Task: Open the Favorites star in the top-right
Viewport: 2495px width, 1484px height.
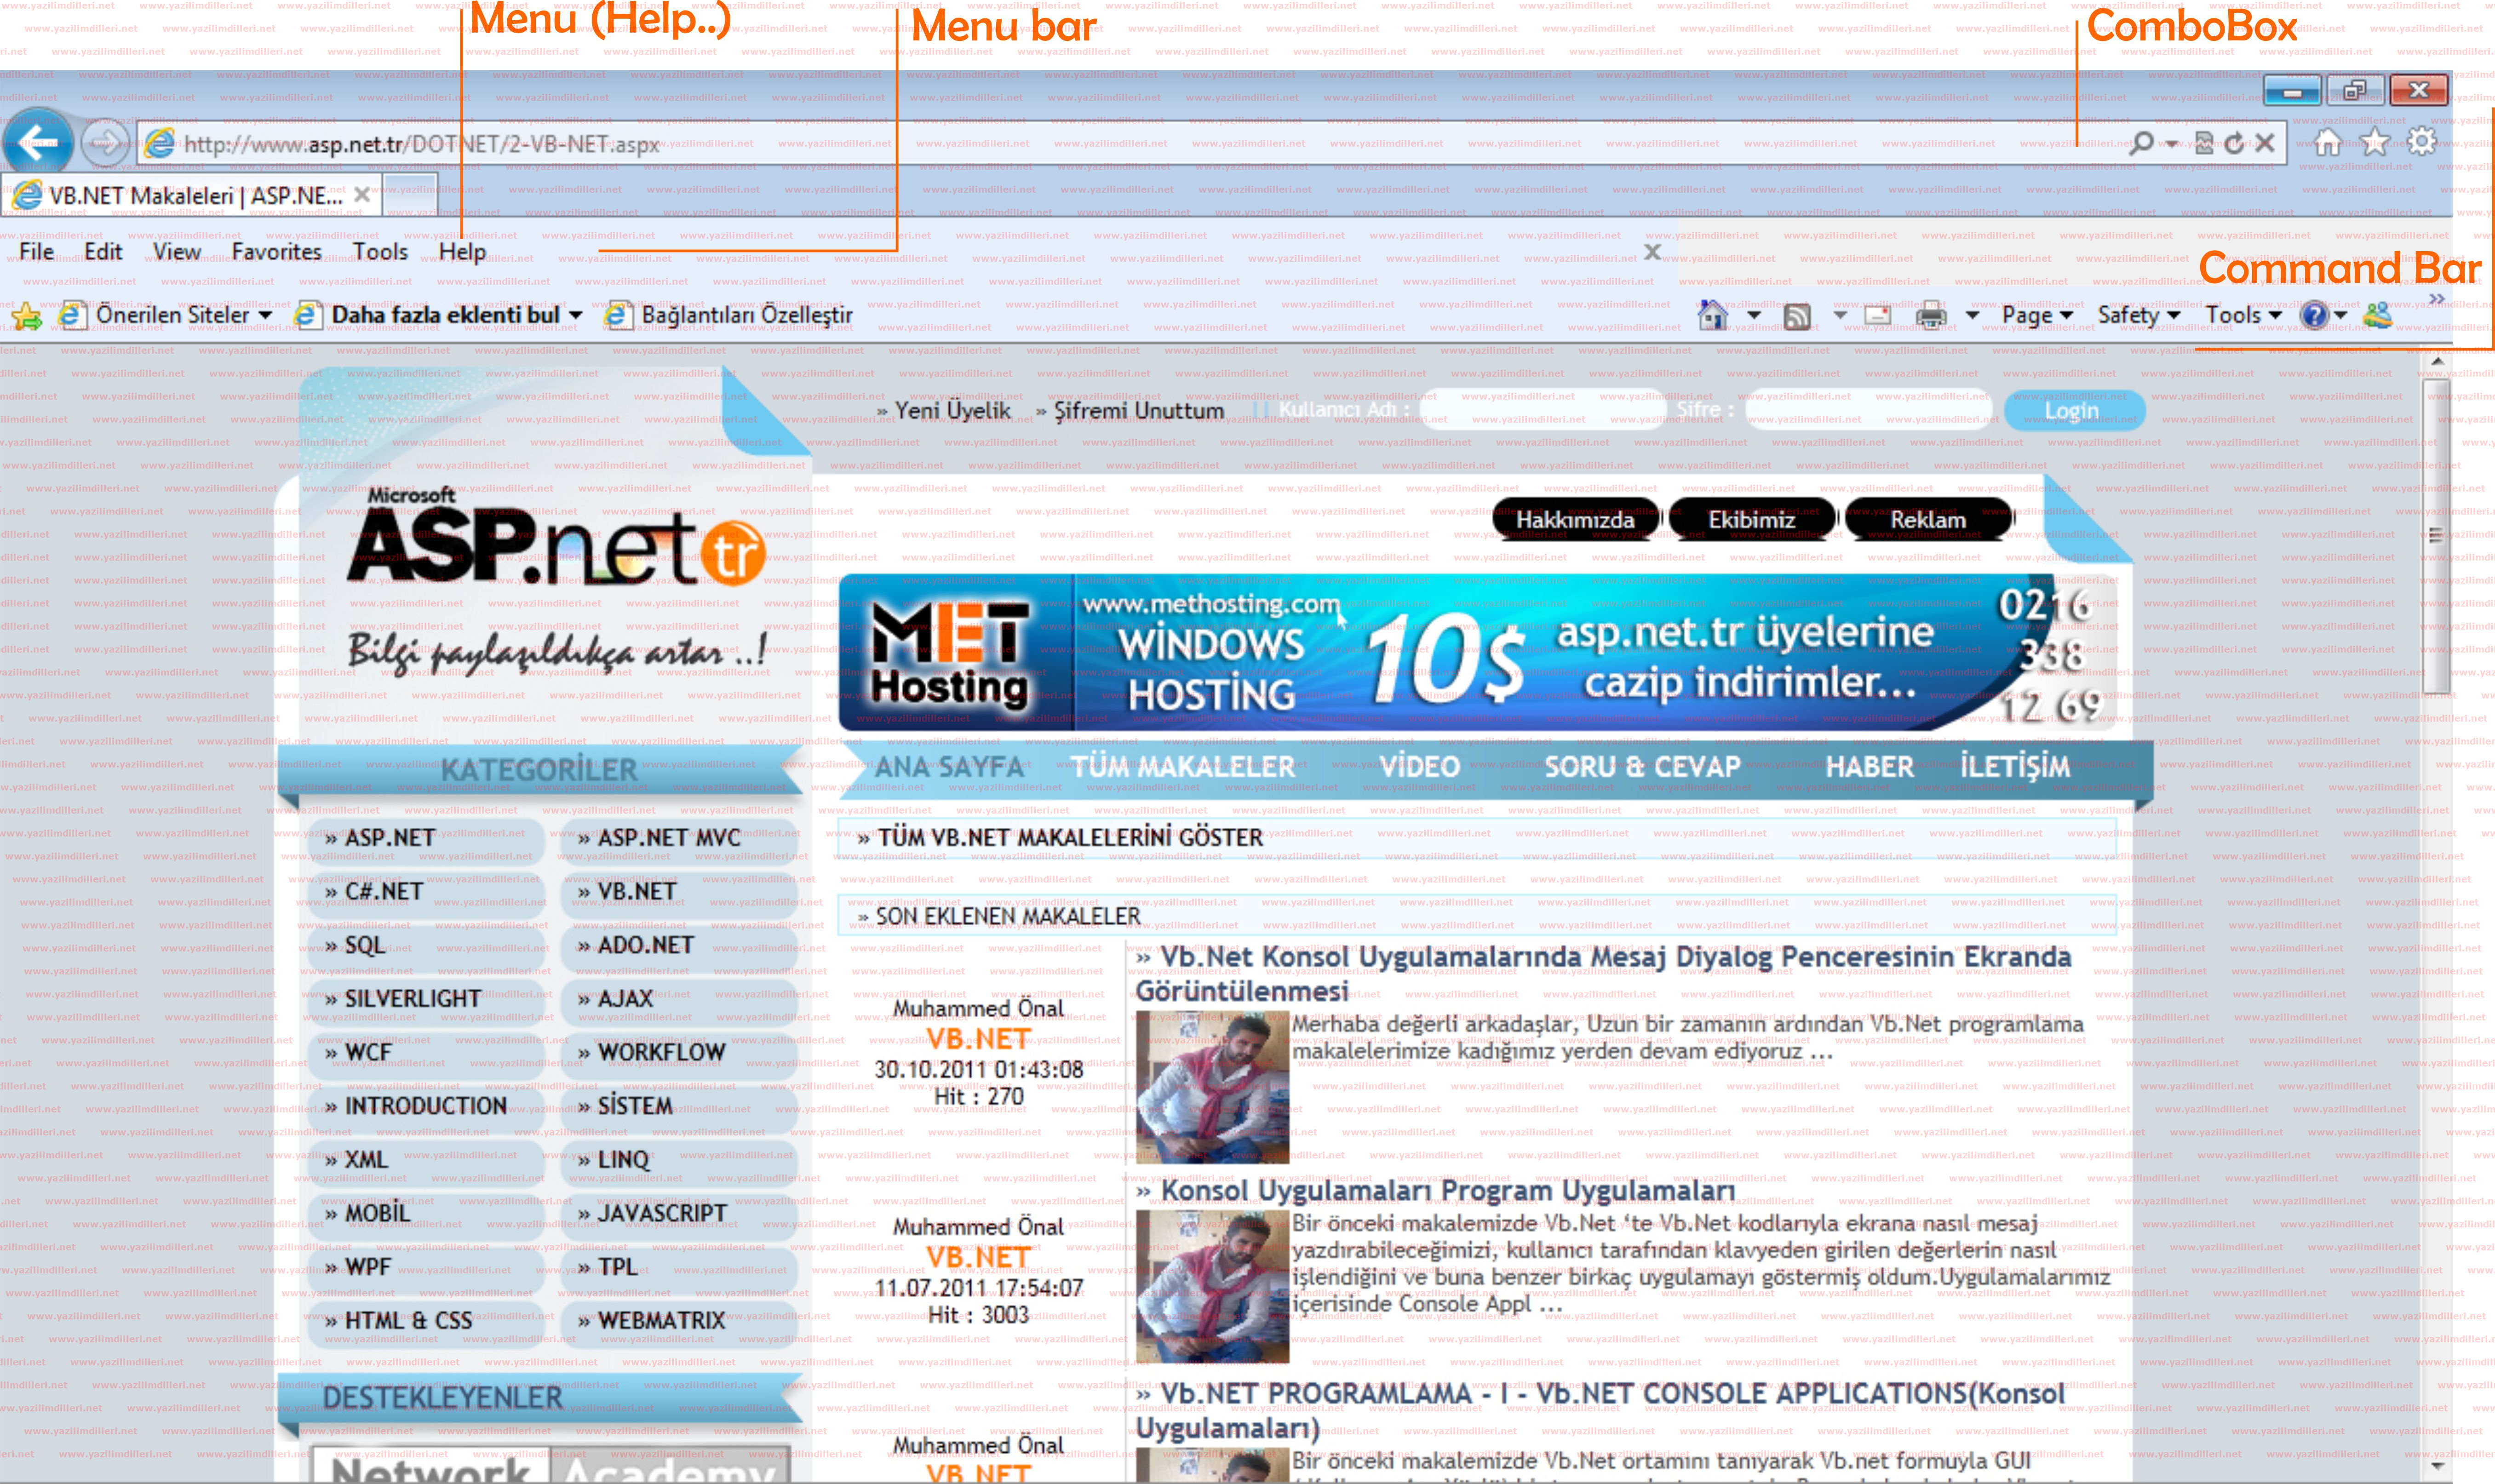Action: coord(2375,142)
